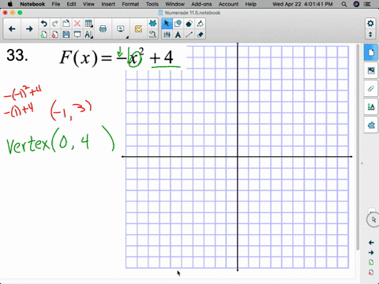Open the Insert menu
The height and width of the screenshot is (284, 379).
pyautogui.click(x=108, y=4)
